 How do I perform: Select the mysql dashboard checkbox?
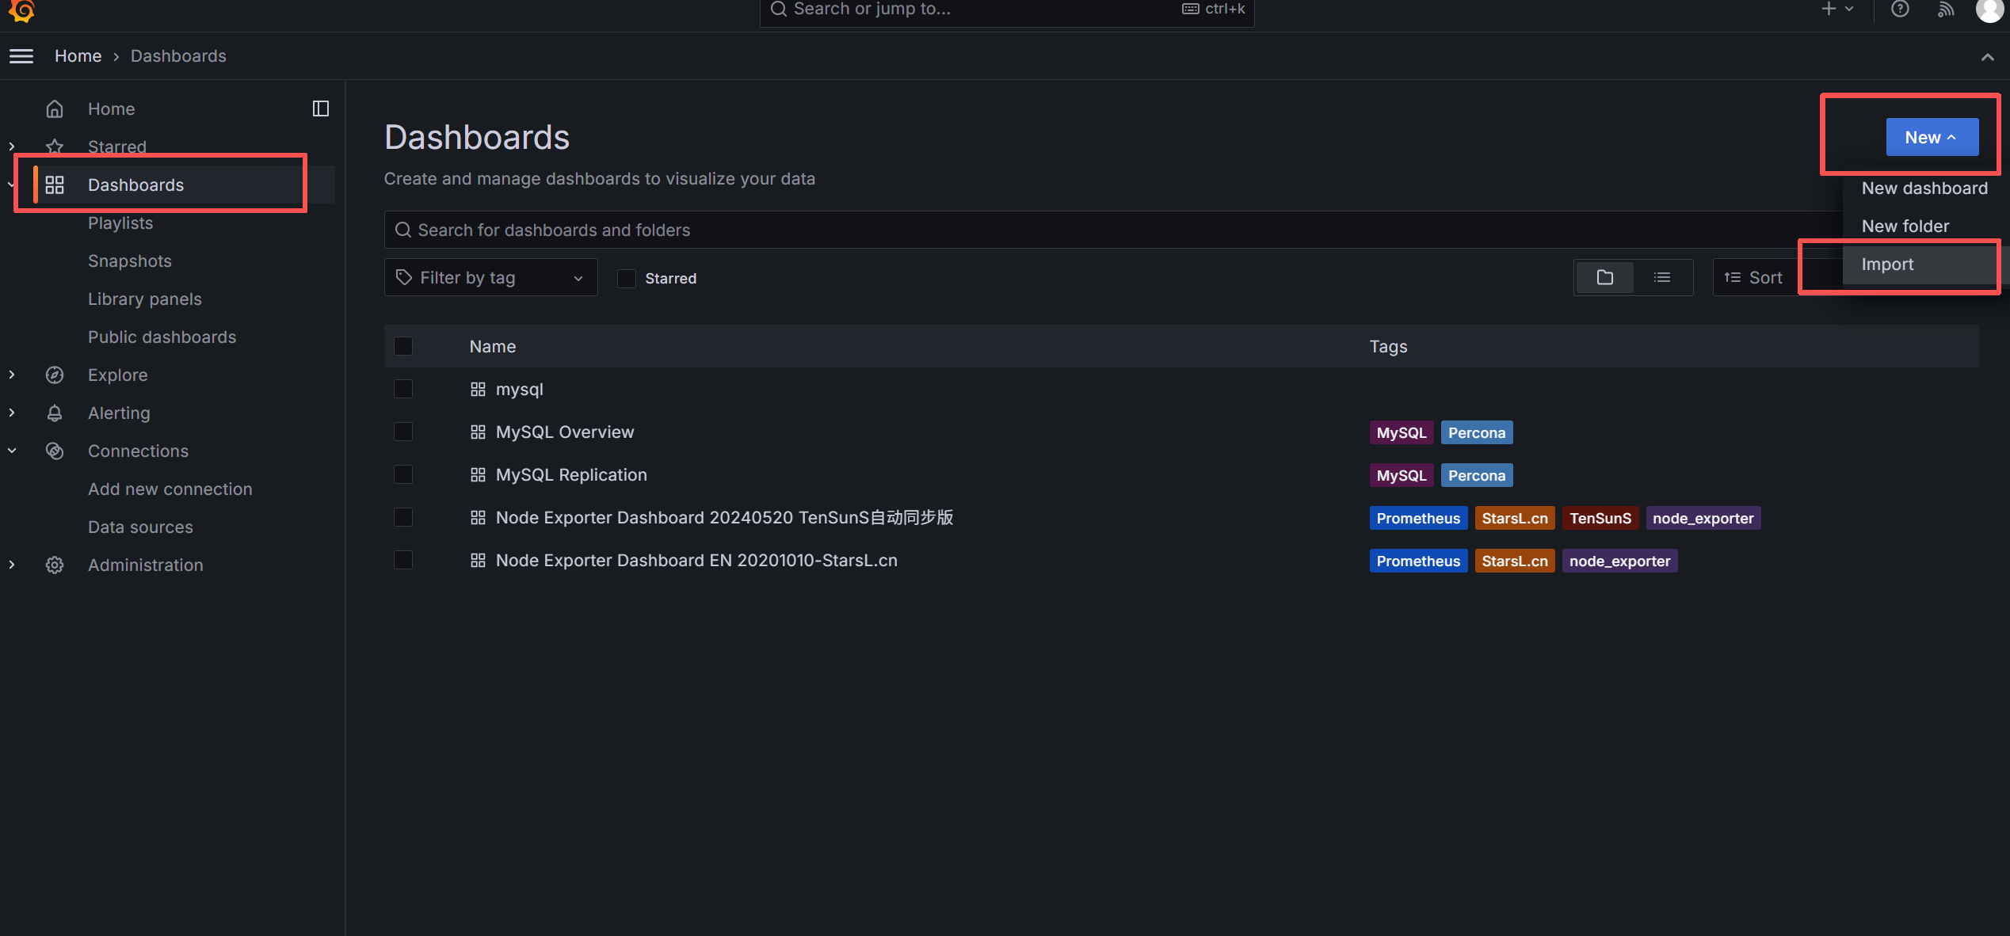403,389
